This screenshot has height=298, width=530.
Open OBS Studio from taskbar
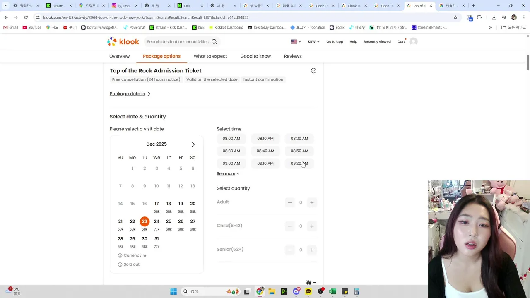[x=320, y=291]
